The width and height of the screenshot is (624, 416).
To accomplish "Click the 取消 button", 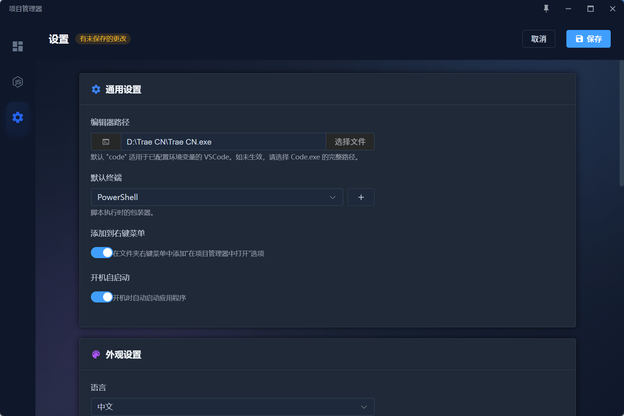I will click(539, 39).
